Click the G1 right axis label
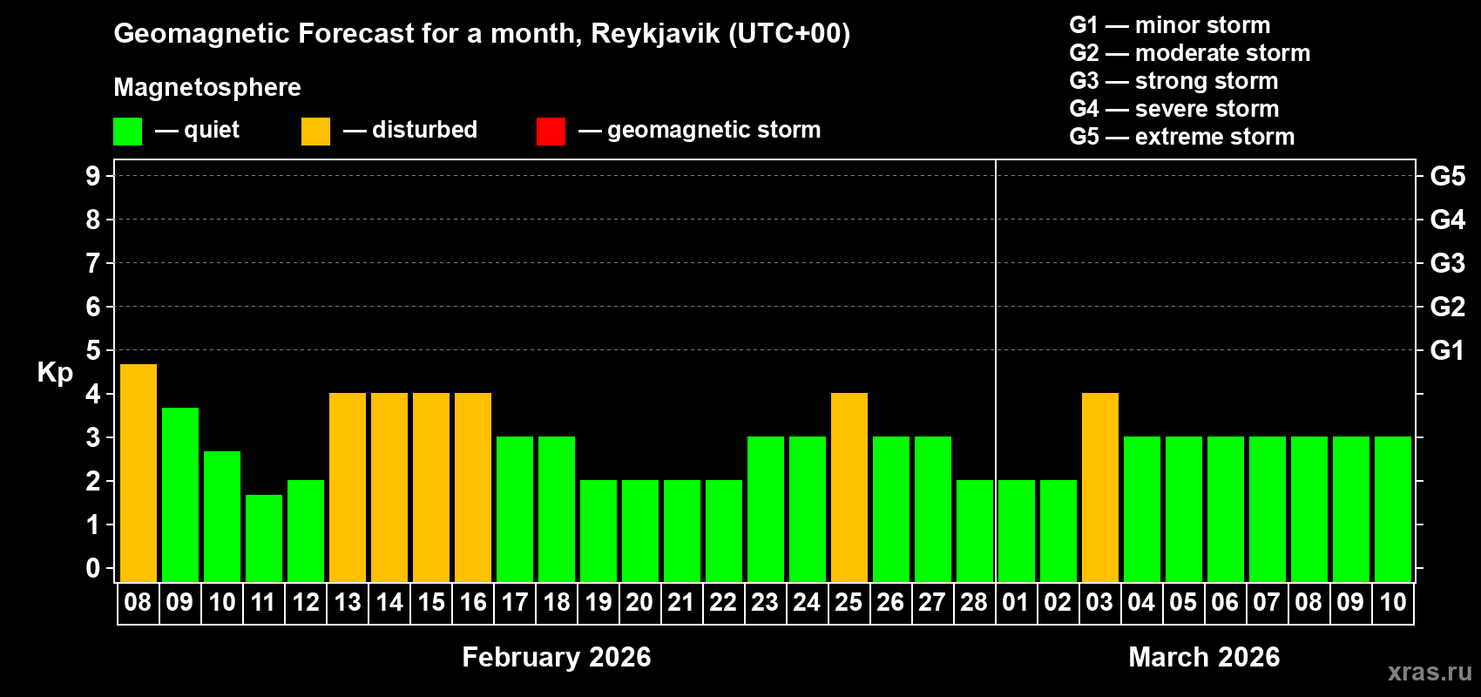 [1447, 350]
